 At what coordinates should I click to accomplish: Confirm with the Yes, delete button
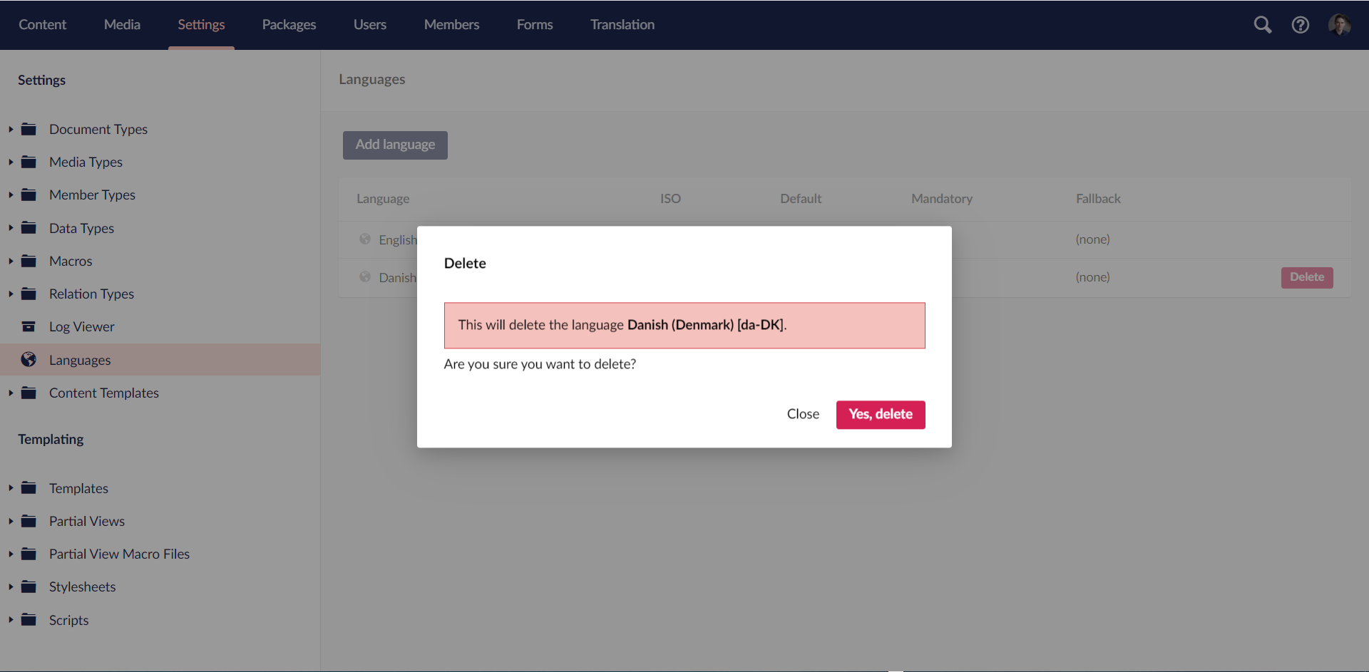click(x=880, y=414)
